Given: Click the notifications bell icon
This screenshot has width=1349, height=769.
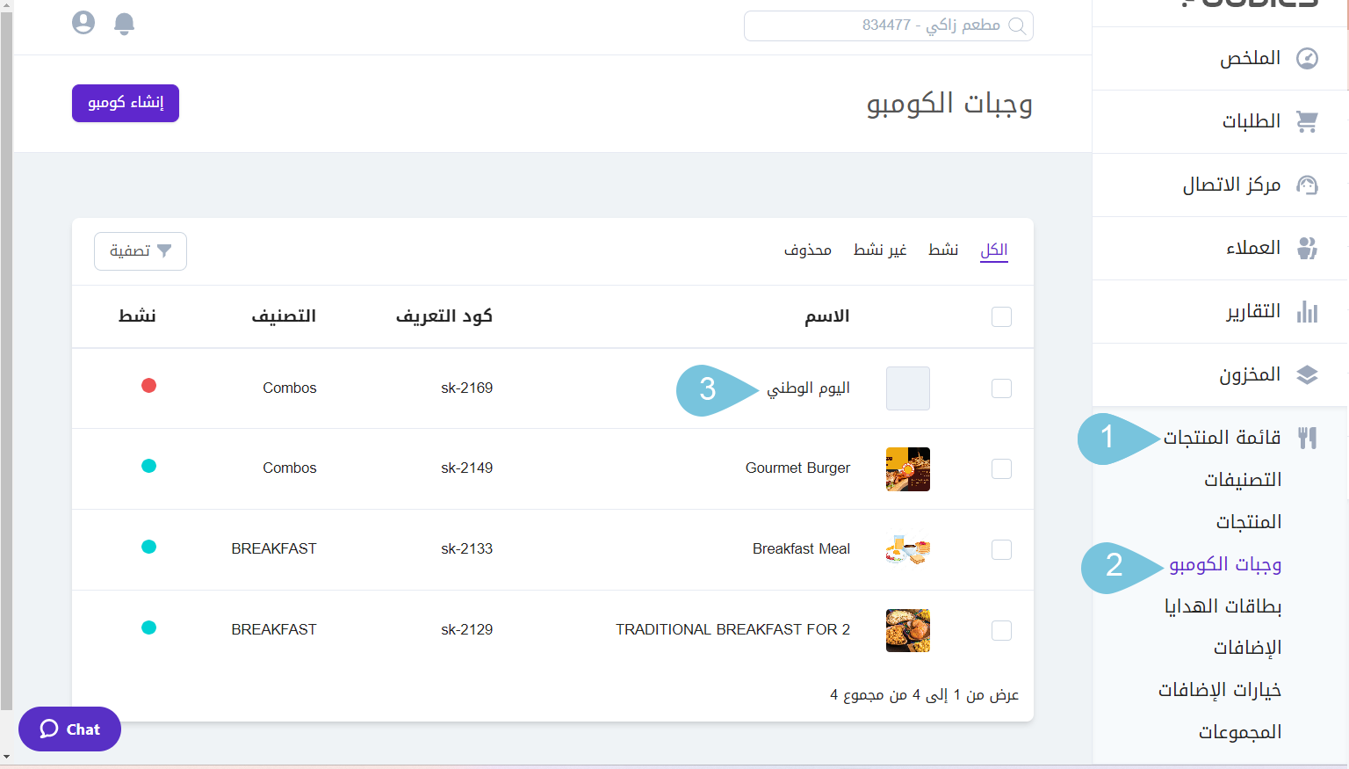Looking at the screenshot, I should point(125,24).
